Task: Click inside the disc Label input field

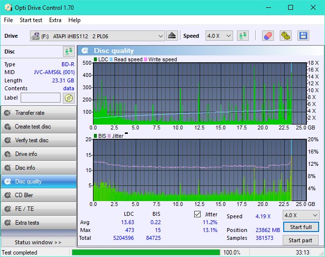Action: [x=41, y=98]
